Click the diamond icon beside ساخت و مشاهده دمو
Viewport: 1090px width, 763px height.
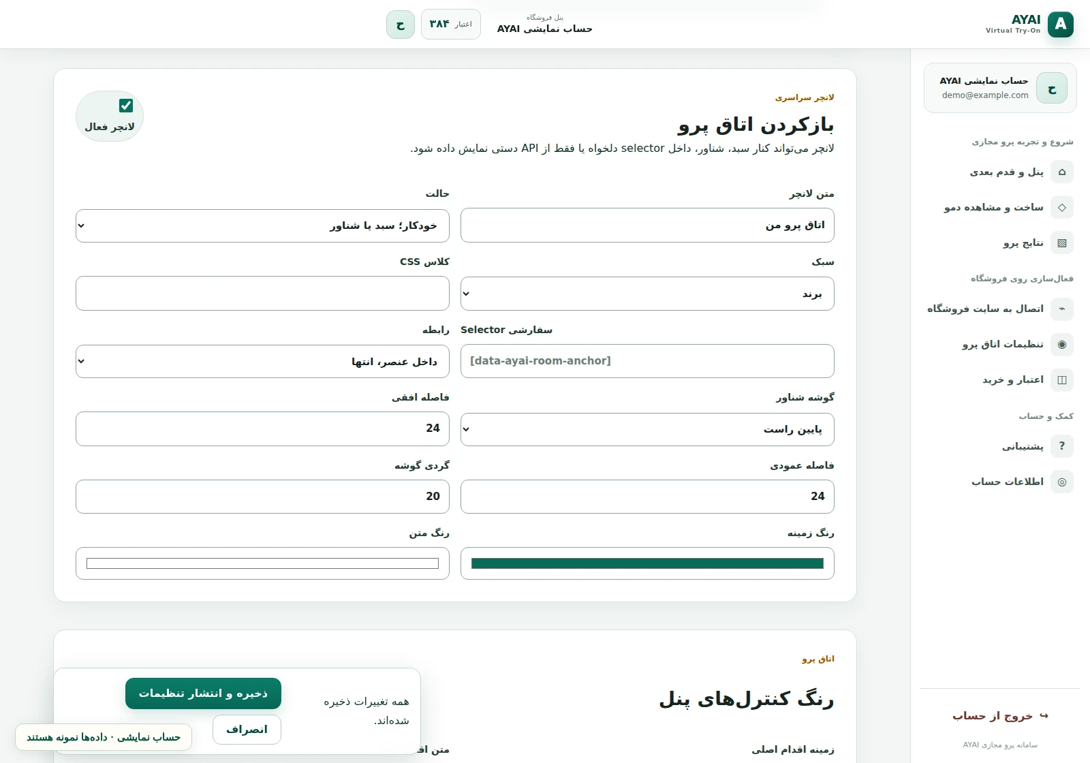1061,207
